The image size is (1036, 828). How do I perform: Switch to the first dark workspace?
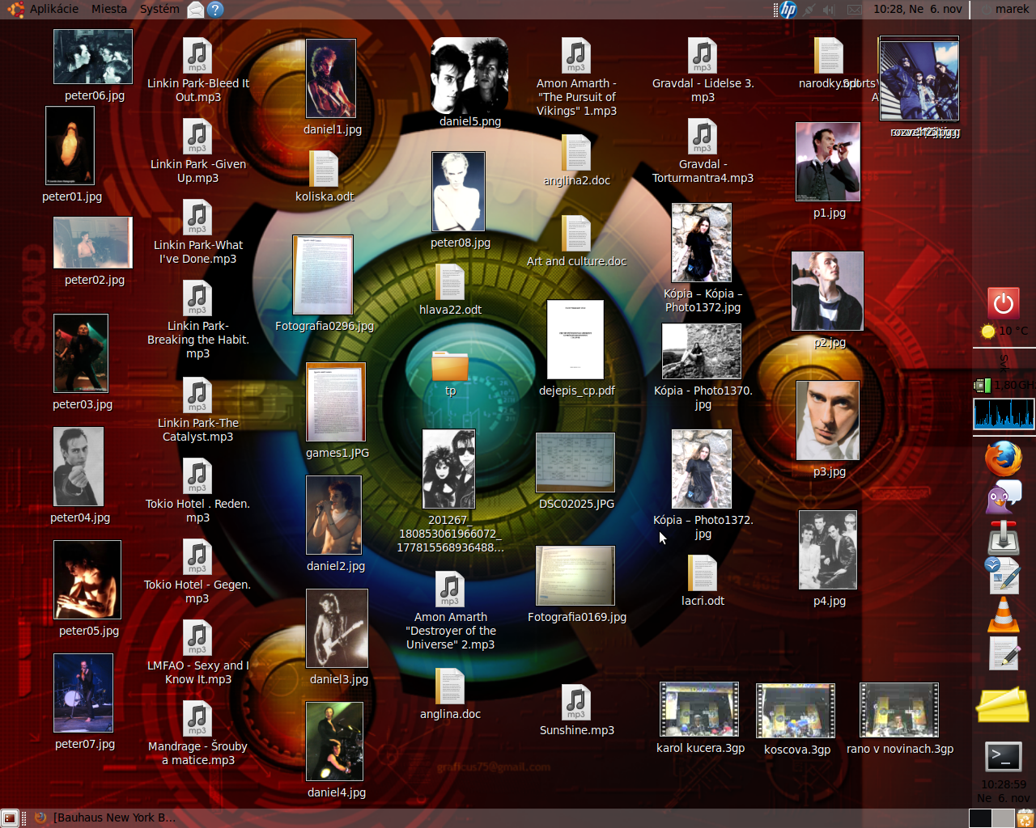980,818
